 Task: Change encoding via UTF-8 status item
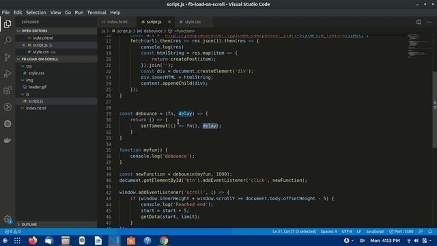point(347,232)
